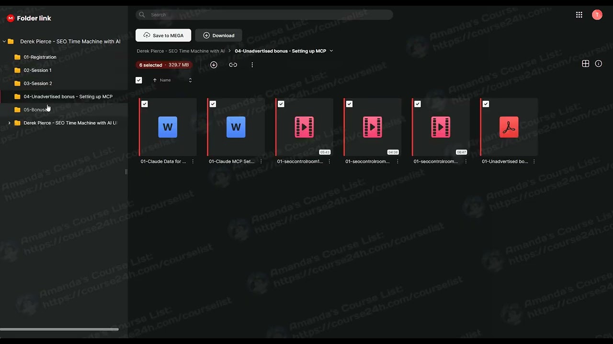The image size is (613, 344).
Task: Click the Word icon of 01-Claude Data for file
Action: click(168, 127)
